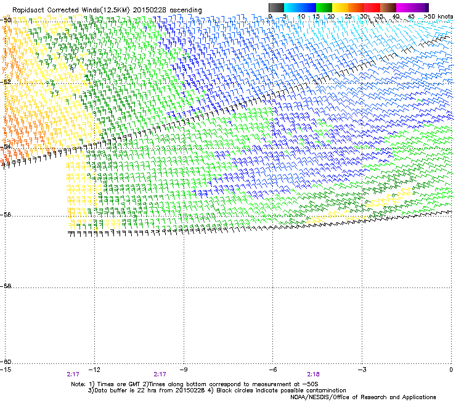
Task: Click the '-52' latitude axis label
Action: pos(6,82)
